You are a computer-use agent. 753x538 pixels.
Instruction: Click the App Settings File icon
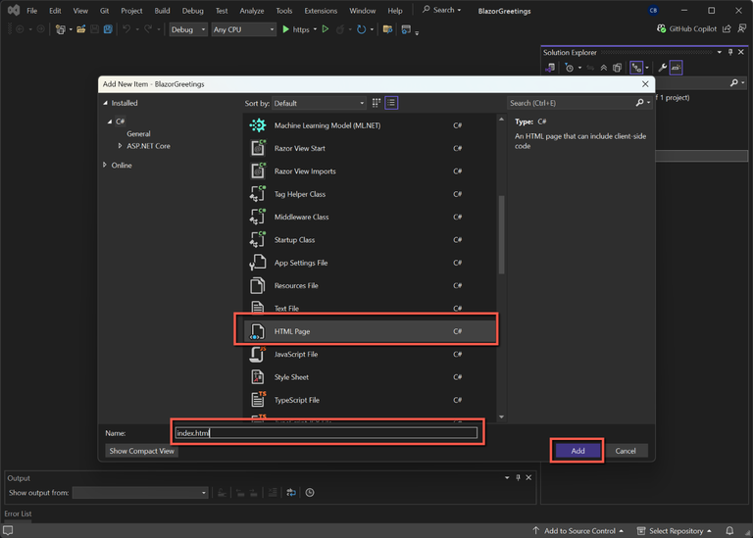click(x=257, y=263)
